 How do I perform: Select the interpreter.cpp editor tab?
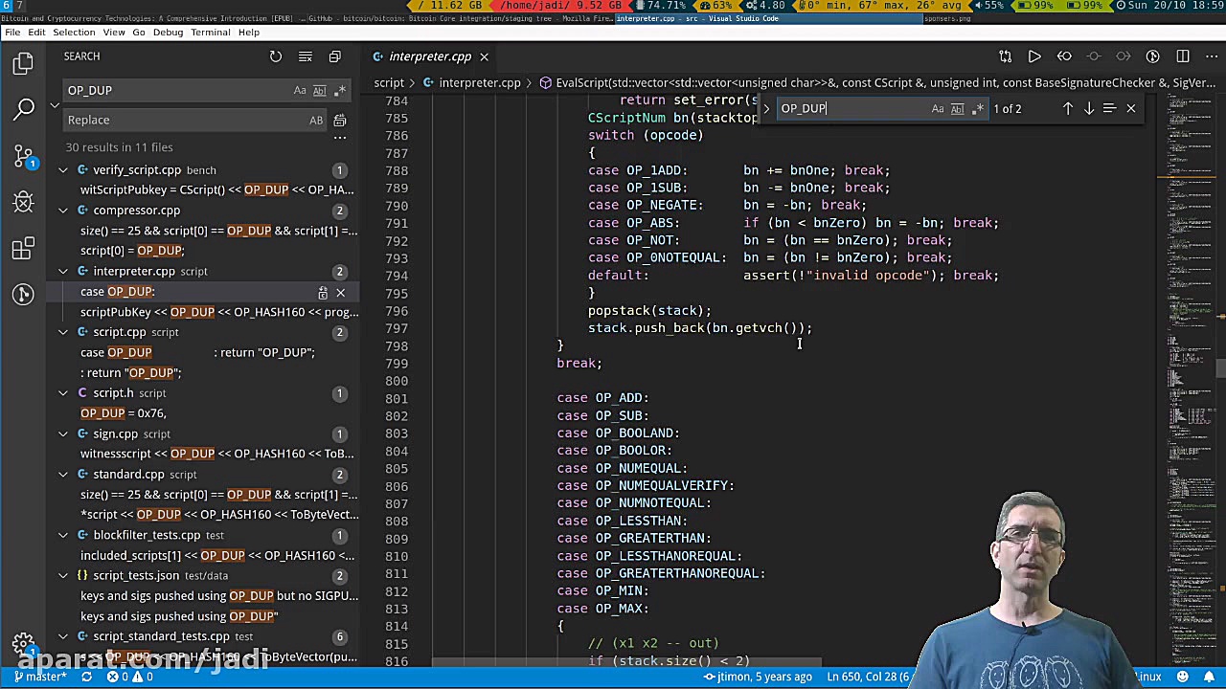[x=429, y=56]
